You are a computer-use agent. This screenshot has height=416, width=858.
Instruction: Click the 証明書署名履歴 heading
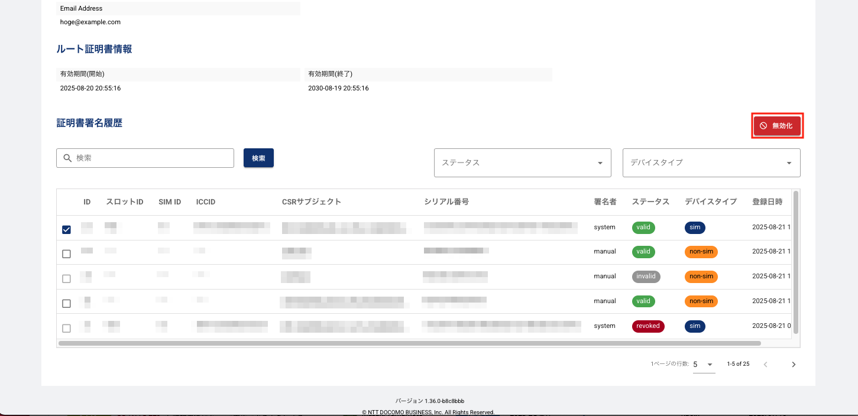(x=89, y=123)
